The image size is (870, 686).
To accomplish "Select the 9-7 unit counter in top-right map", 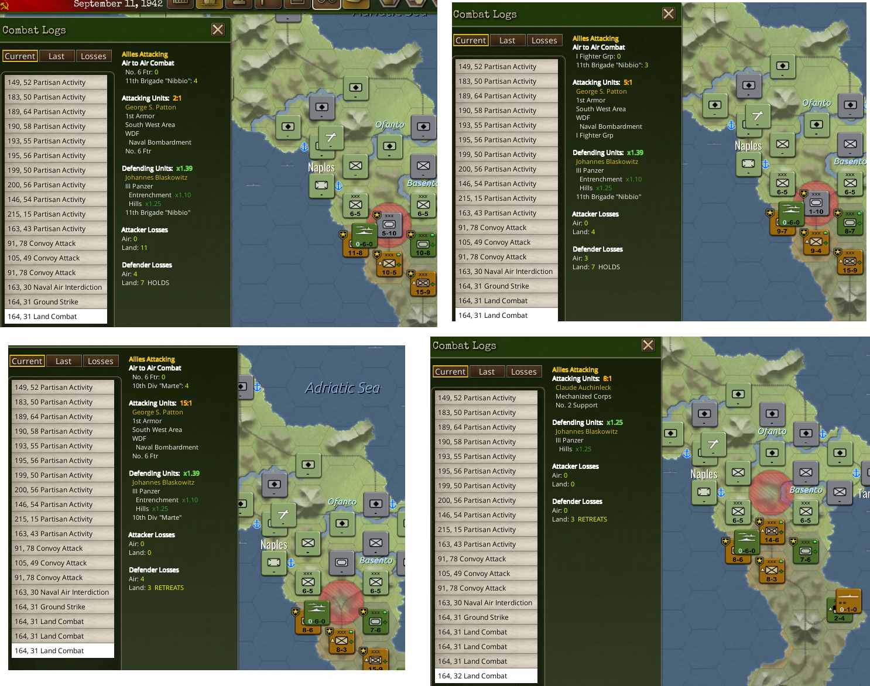I will coord(782,224).
